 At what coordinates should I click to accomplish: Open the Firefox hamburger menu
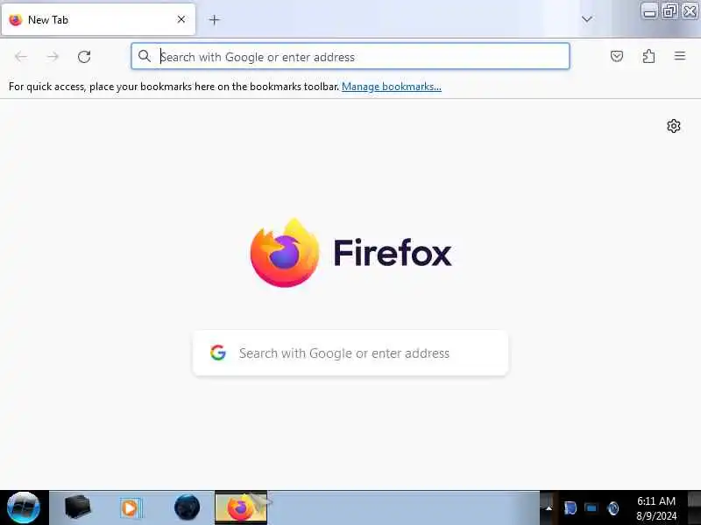(x=680, y=56)
